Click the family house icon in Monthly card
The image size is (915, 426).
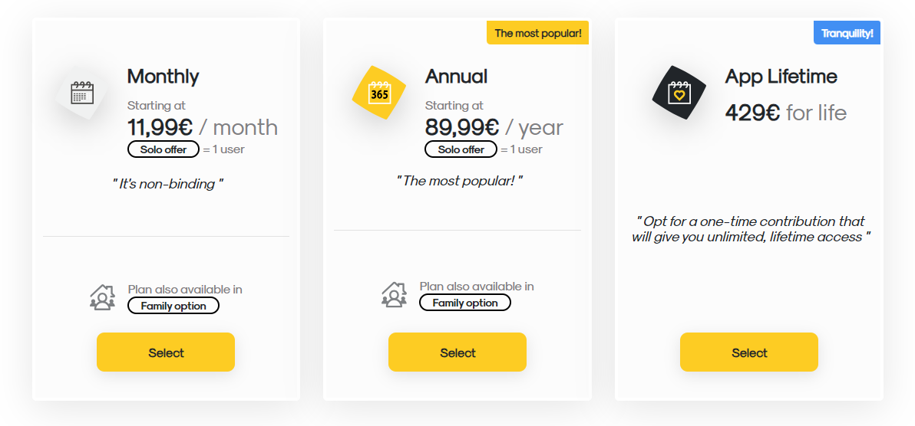(102, 297)
